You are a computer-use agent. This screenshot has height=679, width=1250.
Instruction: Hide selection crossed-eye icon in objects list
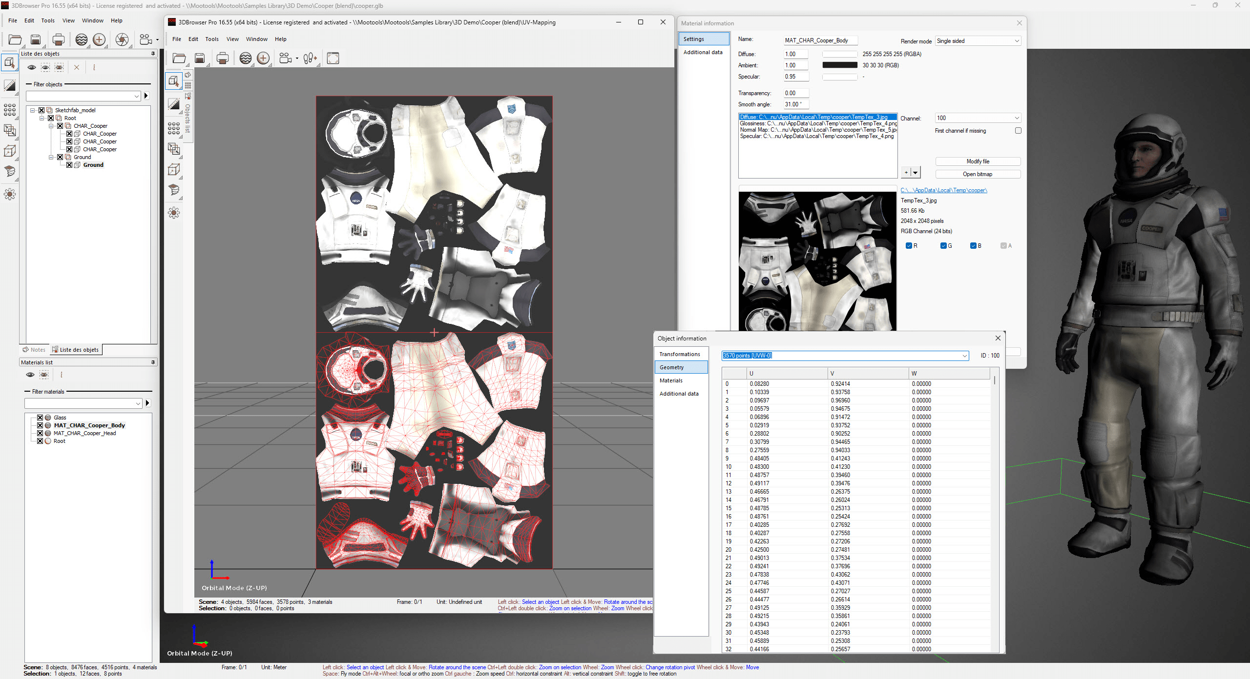(x=59, y=67)
